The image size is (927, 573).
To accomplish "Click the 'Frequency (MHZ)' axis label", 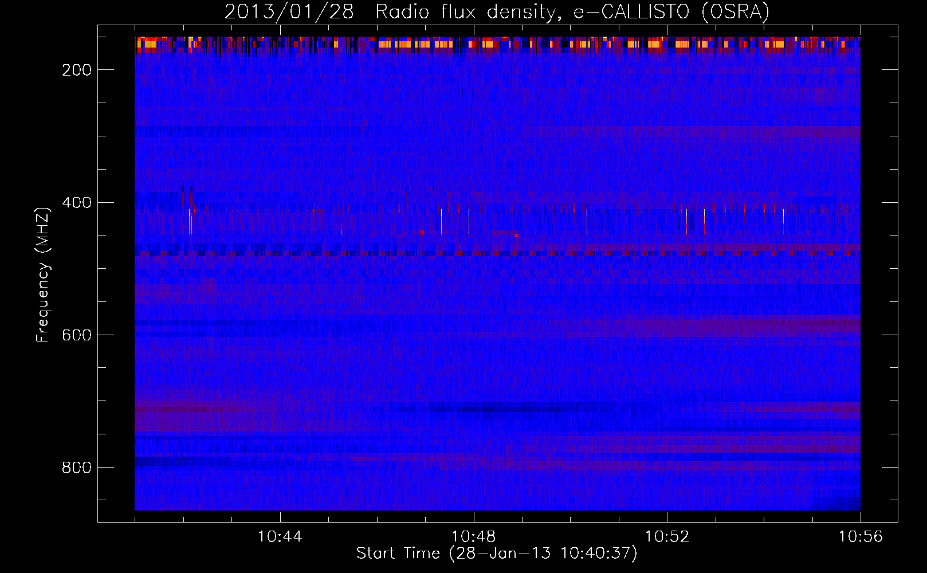I will pos(43,274).
